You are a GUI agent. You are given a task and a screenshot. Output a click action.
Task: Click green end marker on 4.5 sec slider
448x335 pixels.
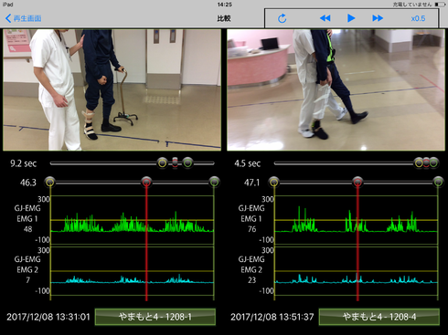point(433,163)
